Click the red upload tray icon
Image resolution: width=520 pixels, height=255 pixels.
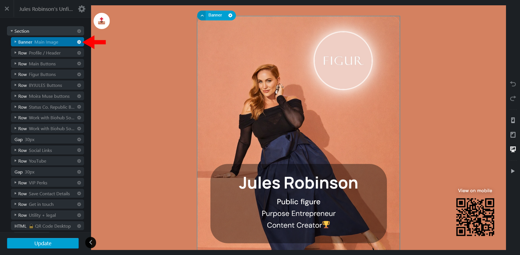pyautogui.click(x=101, y=21)
